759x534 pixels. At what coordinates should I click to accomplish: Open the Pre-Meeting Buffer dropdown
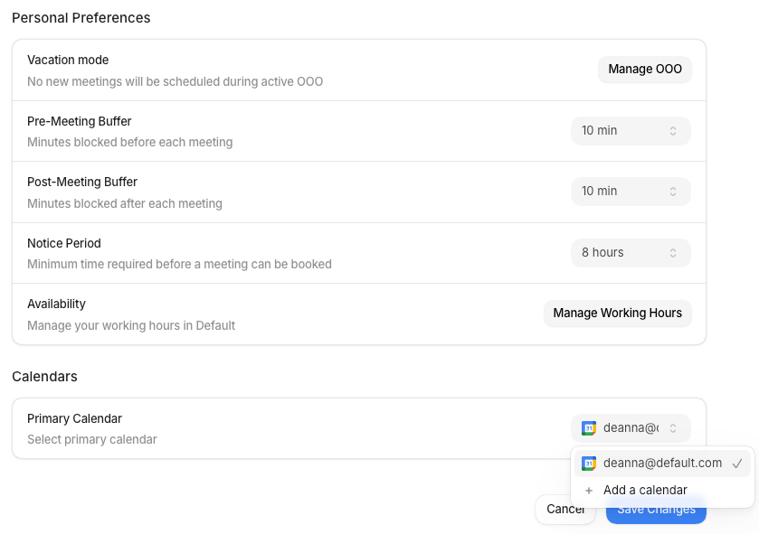[631, 130]
